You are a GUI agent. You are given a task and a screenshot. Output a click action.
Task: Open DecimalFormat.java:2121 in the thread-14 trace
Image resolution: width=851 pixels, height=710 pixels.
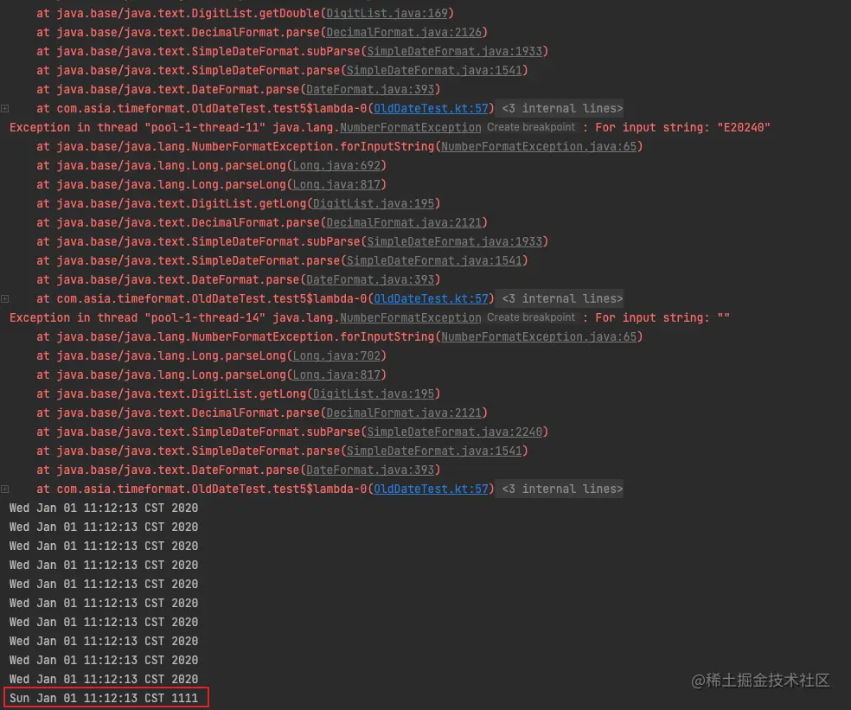click(404, 413)
